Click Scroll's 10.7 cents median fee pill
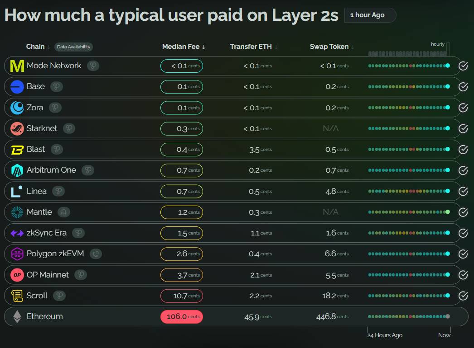Viewport: 474px width, 348px height. pyautogui.click(x=182, y=296)
